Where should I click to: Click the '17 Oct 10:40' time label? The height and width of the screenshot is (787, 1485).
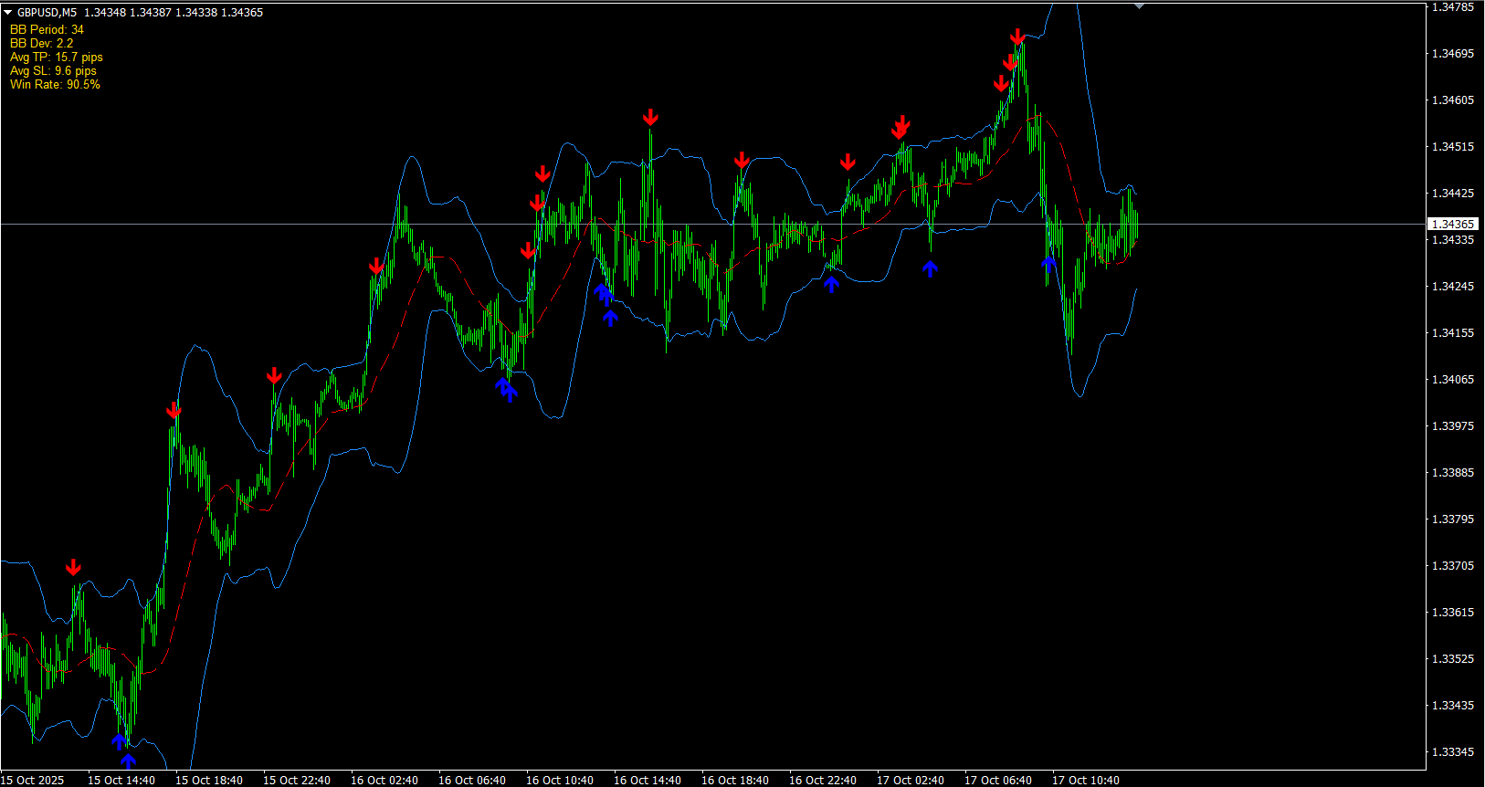click(1086, 781)
